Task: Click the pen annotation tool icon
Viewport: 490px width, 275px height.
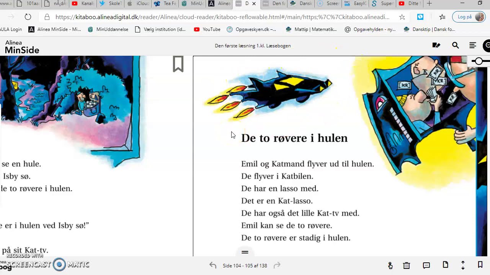Action: [436, 45]
